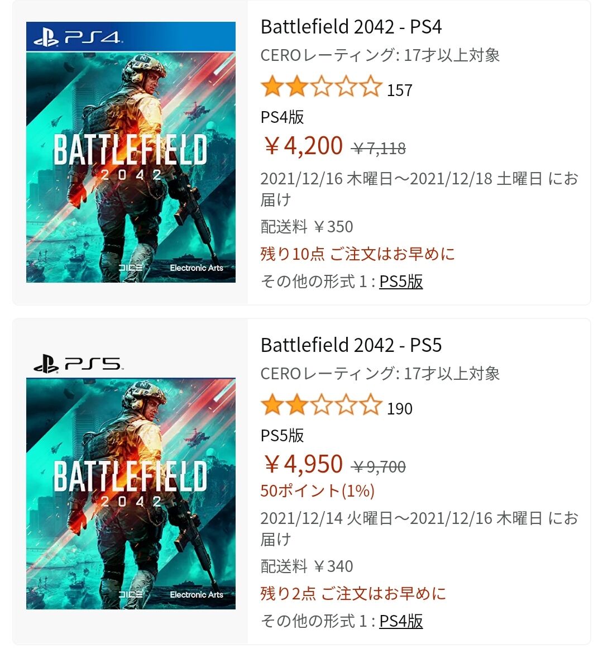Image resolution: width=603 pixels, height=653 pixels.
Task: Open the Battlefield 2042 - PS4 product title
Action: coord(352,25)
